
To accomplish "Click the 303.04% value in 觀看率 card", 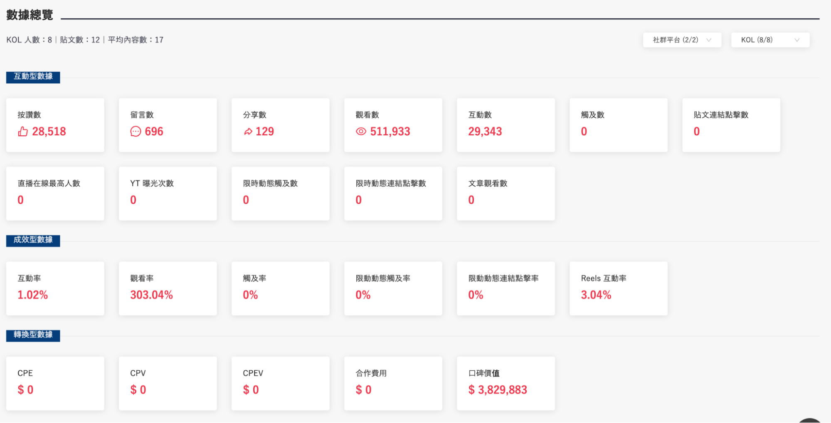I will click(x=151, y=295).
